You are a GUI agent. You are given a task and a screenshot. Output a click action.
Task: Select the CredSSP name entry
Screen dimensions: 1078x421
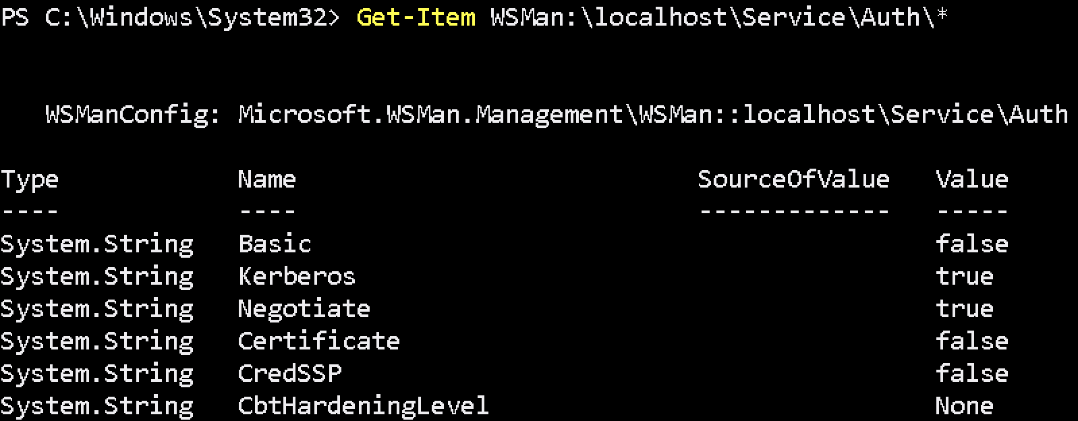[289, 373]
